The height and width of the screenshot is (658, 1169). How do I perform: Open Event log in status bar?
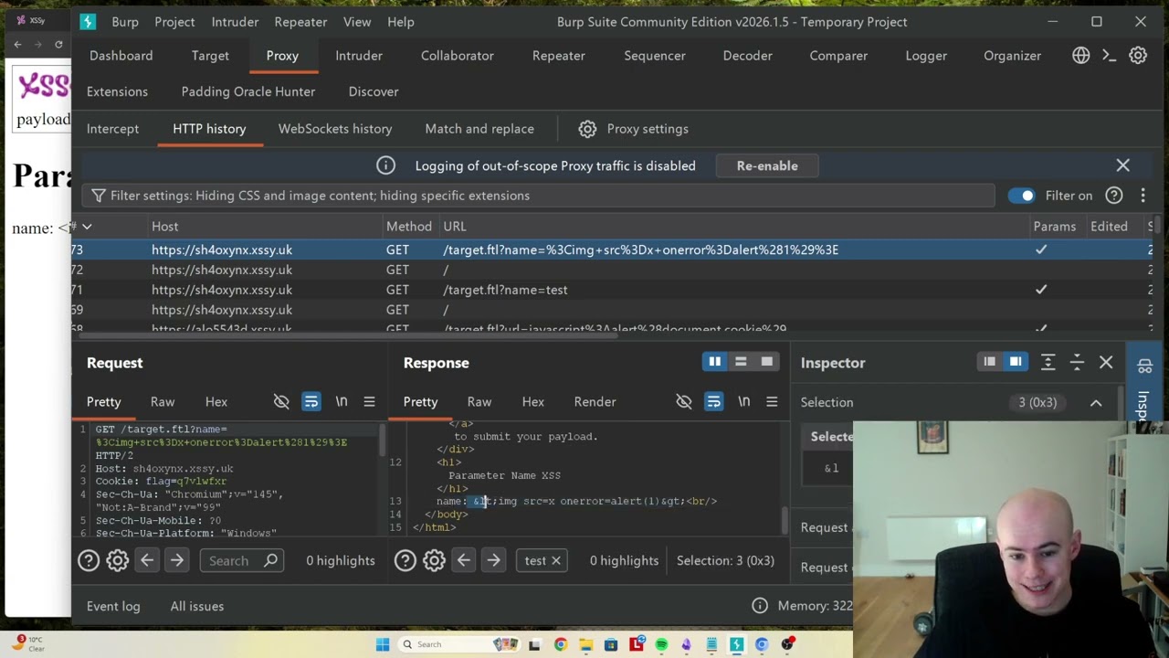pos(113,606)
